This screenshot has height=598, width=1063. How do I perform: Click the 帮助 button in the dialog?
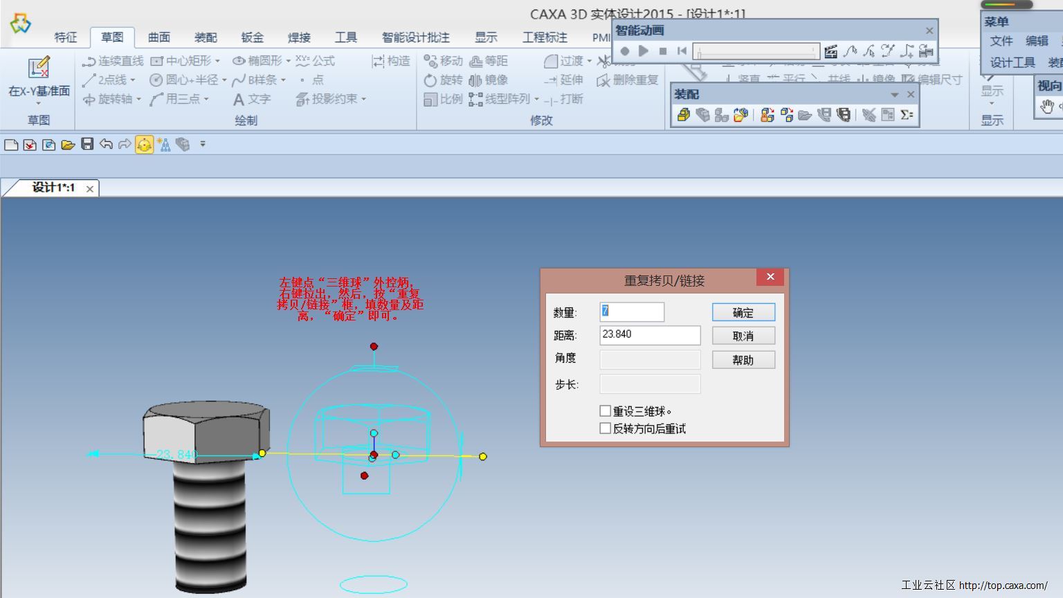[x=743, y=360]
